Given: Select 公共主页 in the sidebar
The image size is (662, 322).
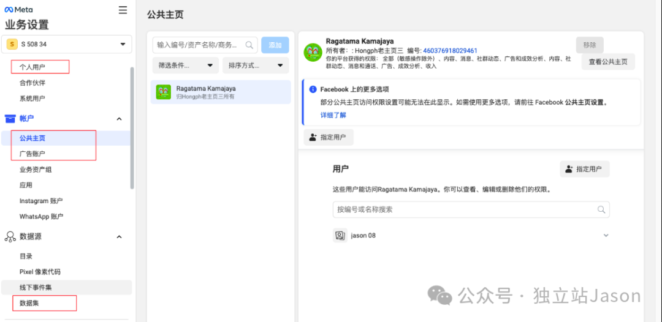Looking at the screenshot, I should [x=32, y=138].
